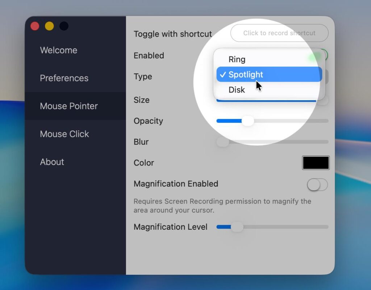Enable the Magnification Enabled switch

[317, 185]
